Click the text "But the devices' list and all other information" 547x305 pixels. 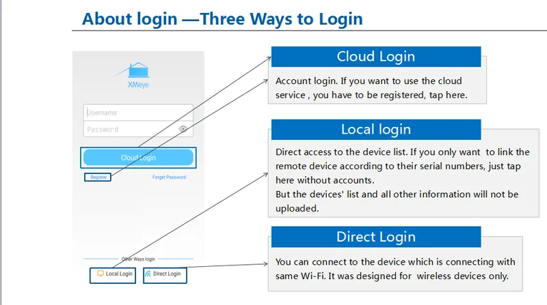click(373, 194)
